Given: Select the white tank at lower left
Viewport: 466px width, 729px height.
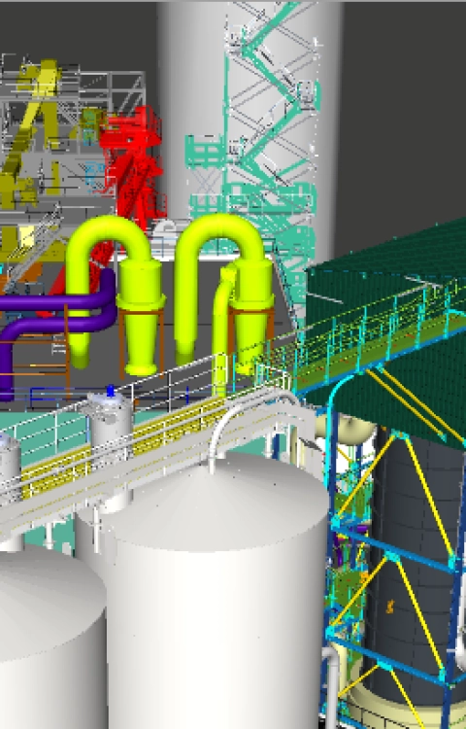Looking at the screenshot, I should [51, 637].
